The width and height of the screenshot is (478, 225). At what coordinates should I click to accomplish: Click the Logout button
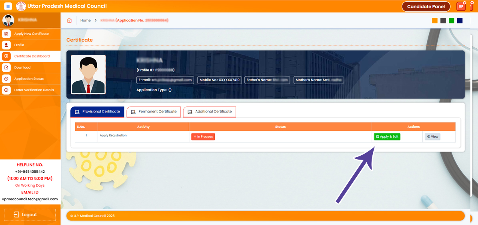[30, 215]
